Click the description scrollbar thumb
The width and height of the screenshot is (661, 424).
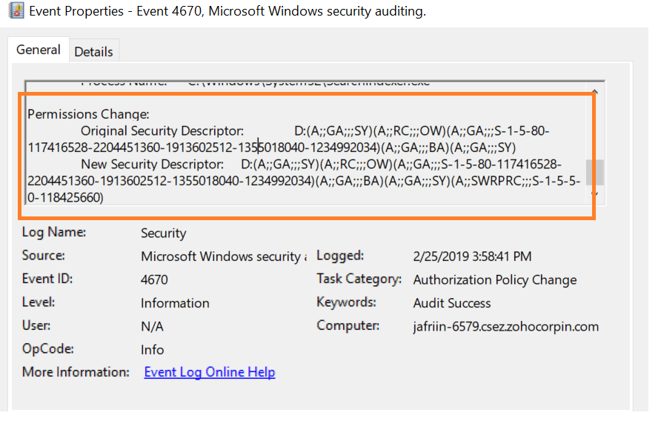tap(594, 172)
